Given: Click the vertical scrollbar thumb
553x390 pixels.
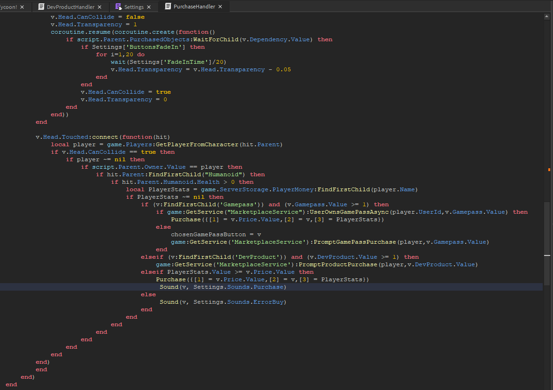Looking at the screenshot, I should click(x=547, y=244).
